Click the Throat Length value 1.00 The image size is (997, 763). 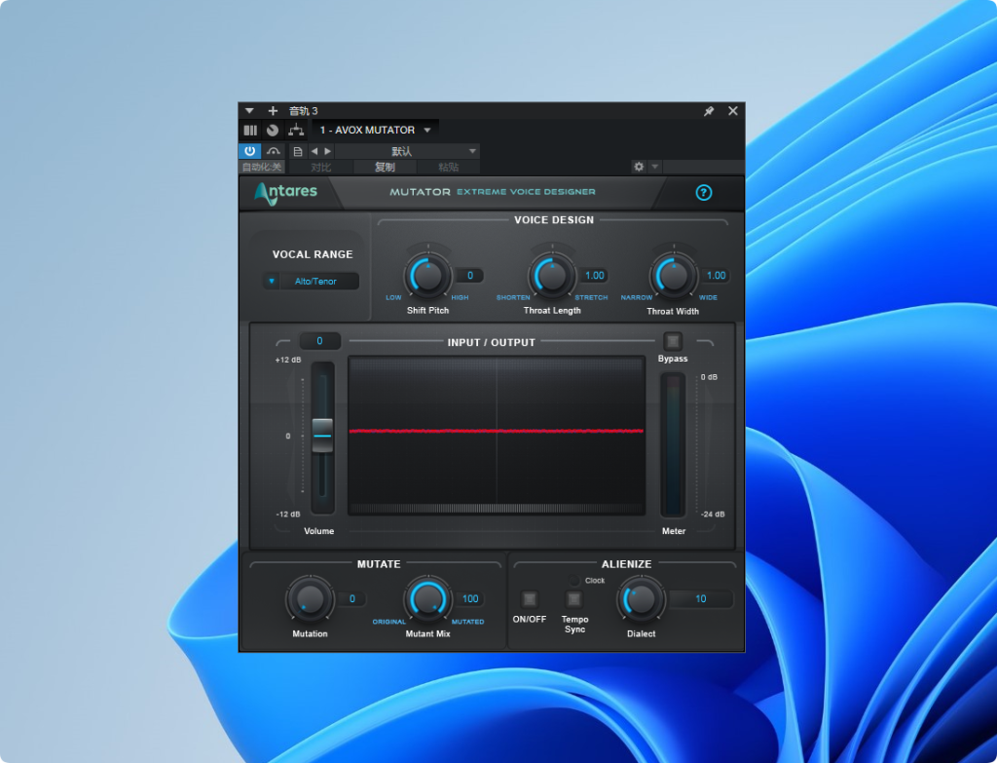point(595,276)
